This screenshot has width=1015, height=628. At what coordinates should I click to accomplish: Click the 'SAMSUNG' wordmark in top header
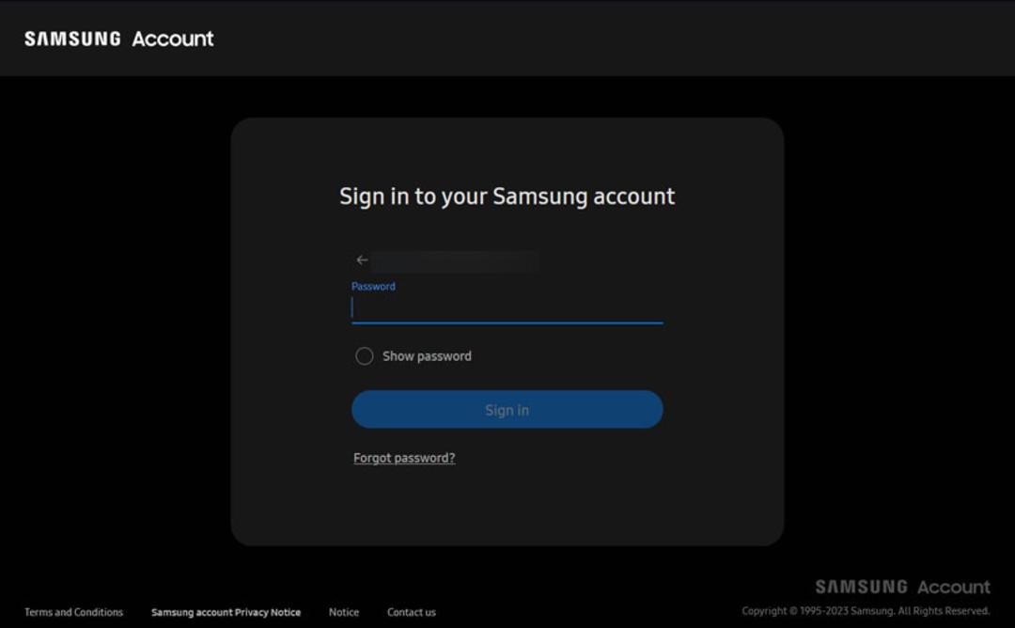pos(72,39)
